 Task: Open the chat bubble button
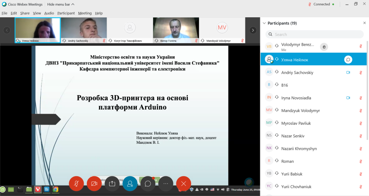coord(148,183)
